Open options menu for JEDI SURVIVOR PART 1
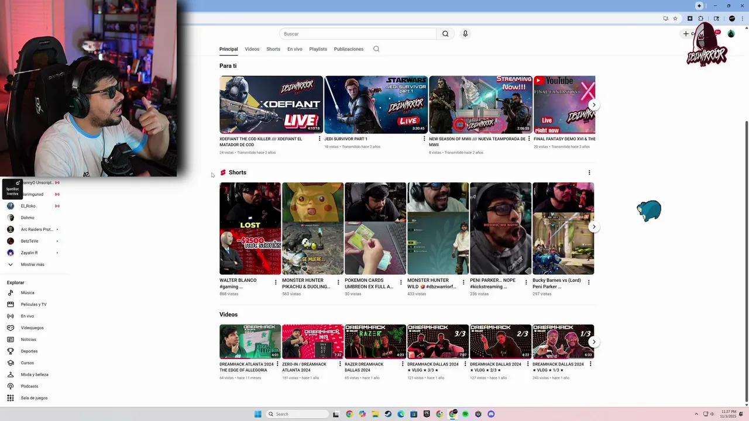 pyautogui.click(x=424, y=139)
